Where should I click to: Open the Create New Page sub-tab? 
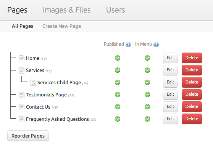tap(62, 26)
